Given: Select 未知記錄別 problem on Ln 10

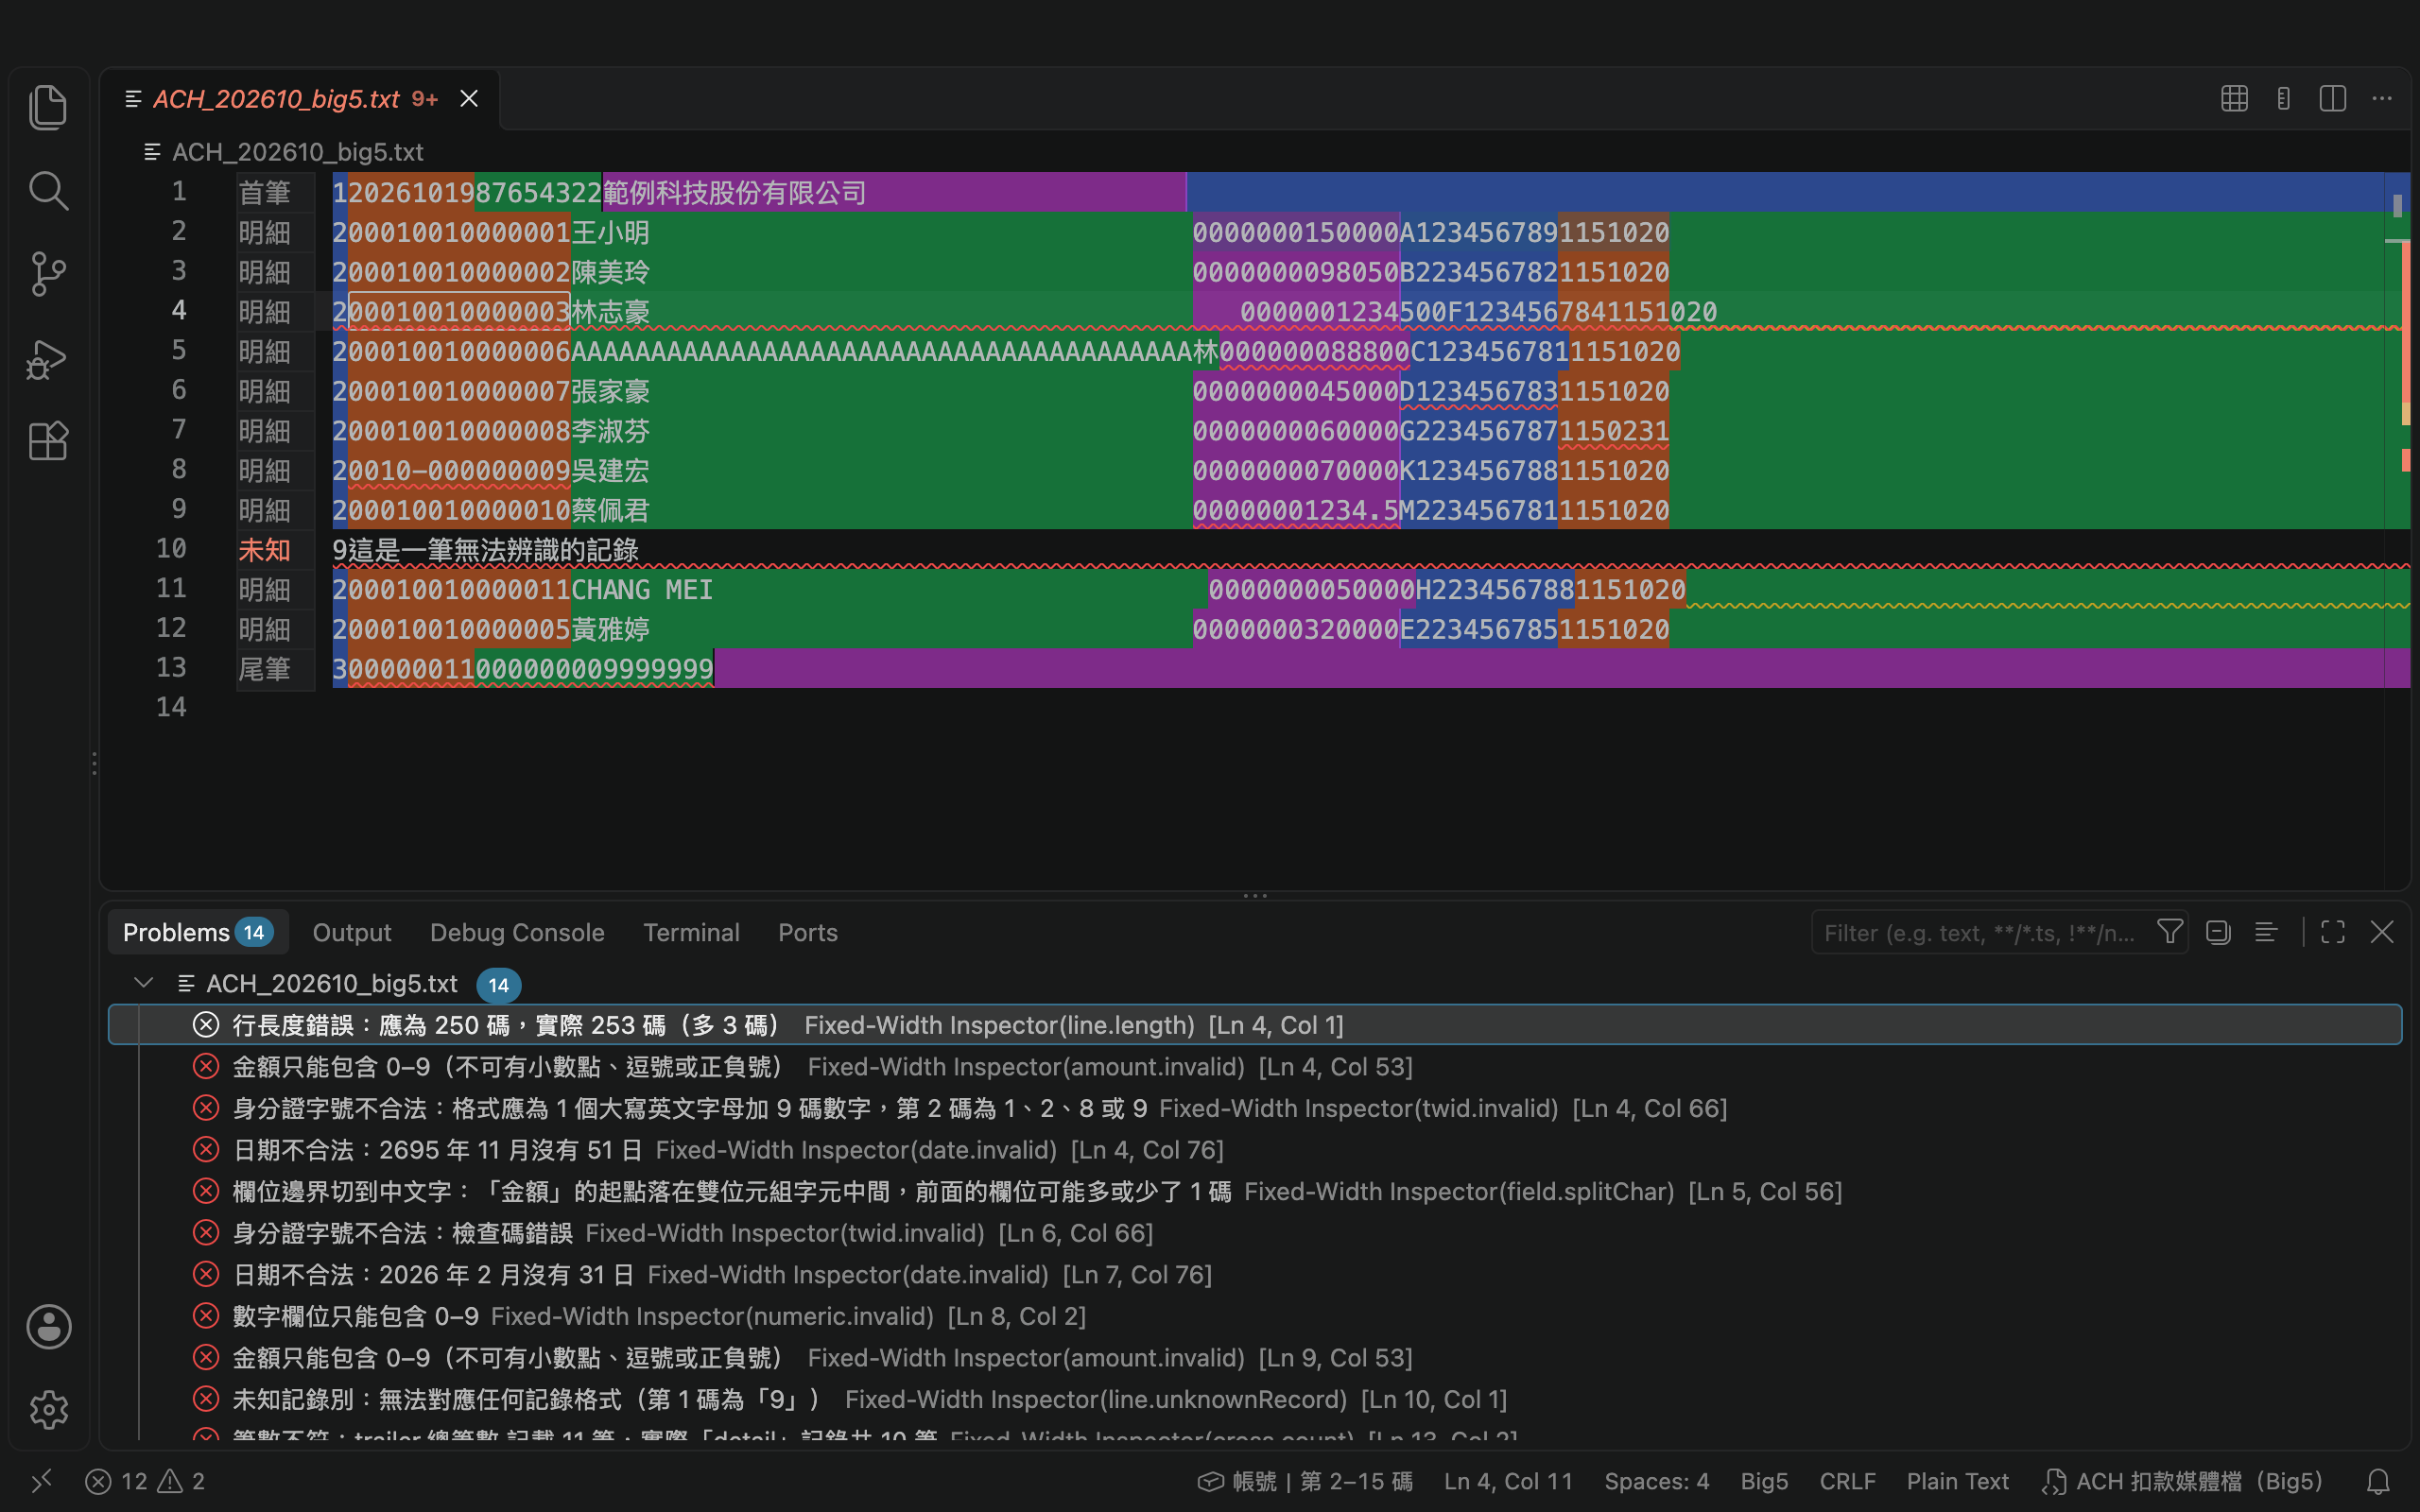Looking at the screenshot, I should tap(1255, 1399).
